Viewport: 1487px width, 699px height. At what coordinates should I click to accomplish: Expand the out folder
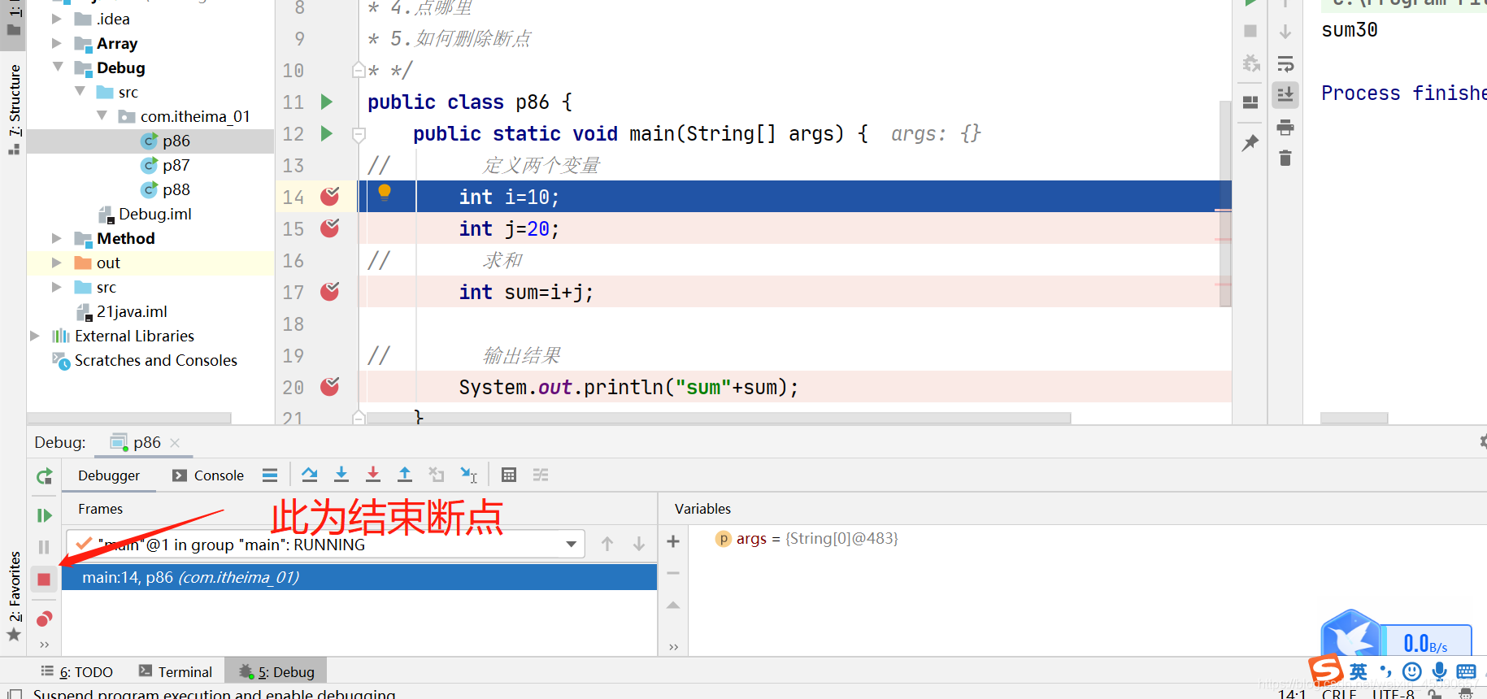[56, 263]
